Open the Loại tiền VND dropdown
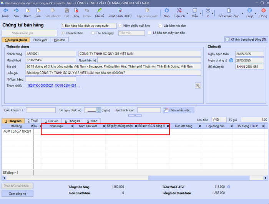269x204 pixels. pyautogui.click(x=219, y=120)
